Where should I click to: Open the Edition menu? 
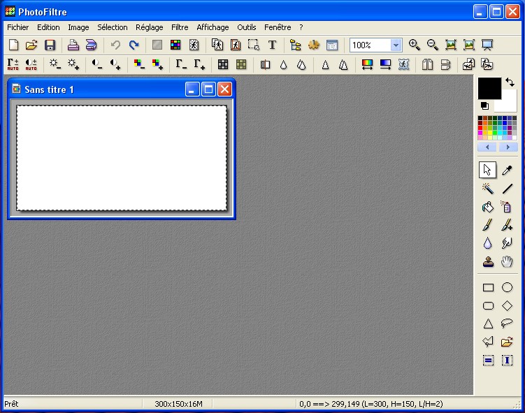48,27
